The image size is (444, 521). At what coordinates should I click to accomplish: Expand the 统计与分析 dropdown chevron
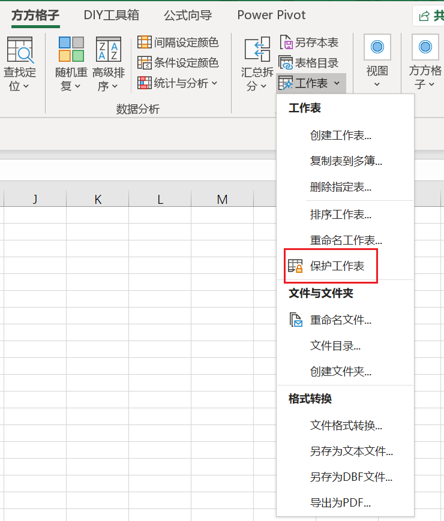tap(214, 83)
